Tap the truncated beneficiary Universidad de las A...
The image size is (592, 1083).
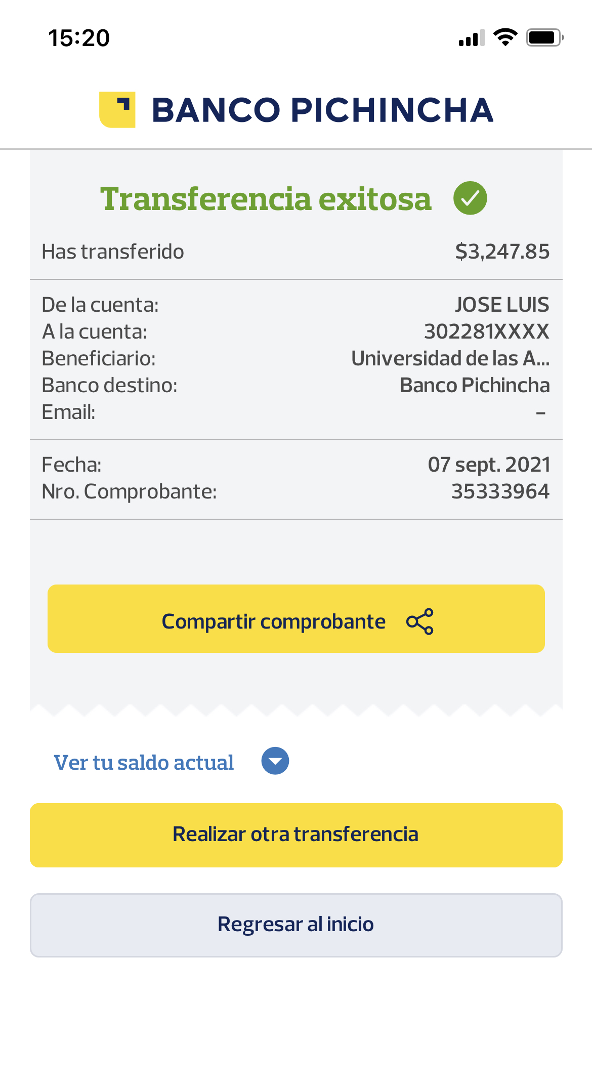[x=450, y=358]
